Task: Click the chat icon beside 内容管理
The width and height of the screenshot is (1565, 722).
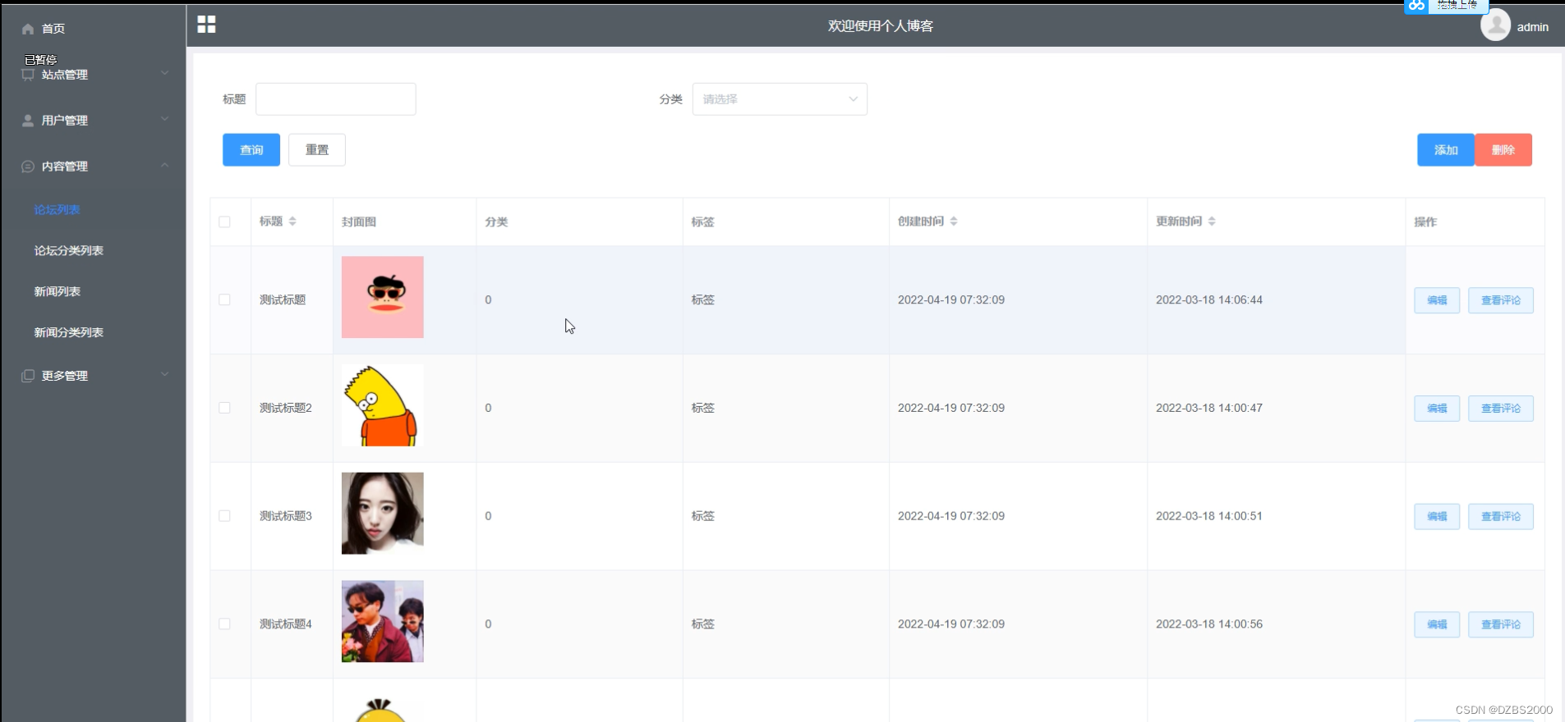Action: pyautogui.click(x=28, y=167)
